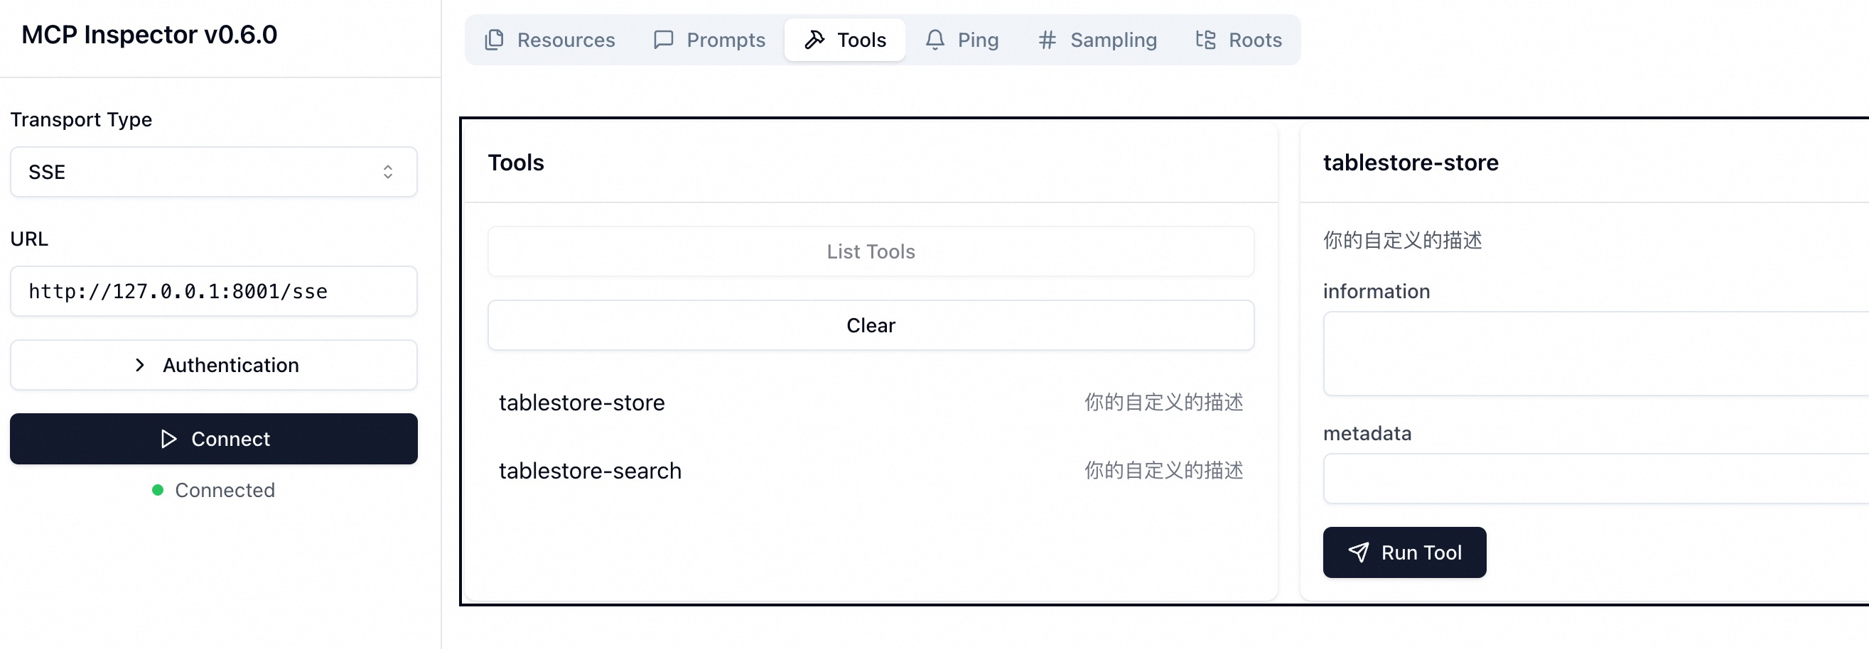Image resolution: width=1869 pixels, height=649 pixels.
Task: Select the tablestore-store tool entry
Action: click(581, 403)
